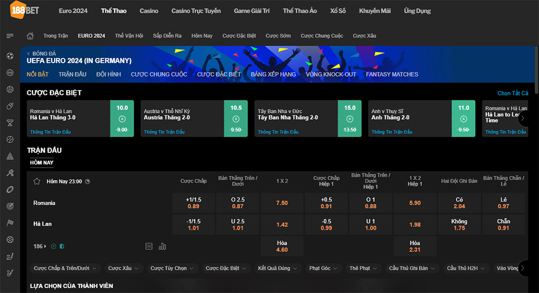This screenshot has height=293, width=539.
Task: Open the Casino top menu
Action: pos(149,11)
